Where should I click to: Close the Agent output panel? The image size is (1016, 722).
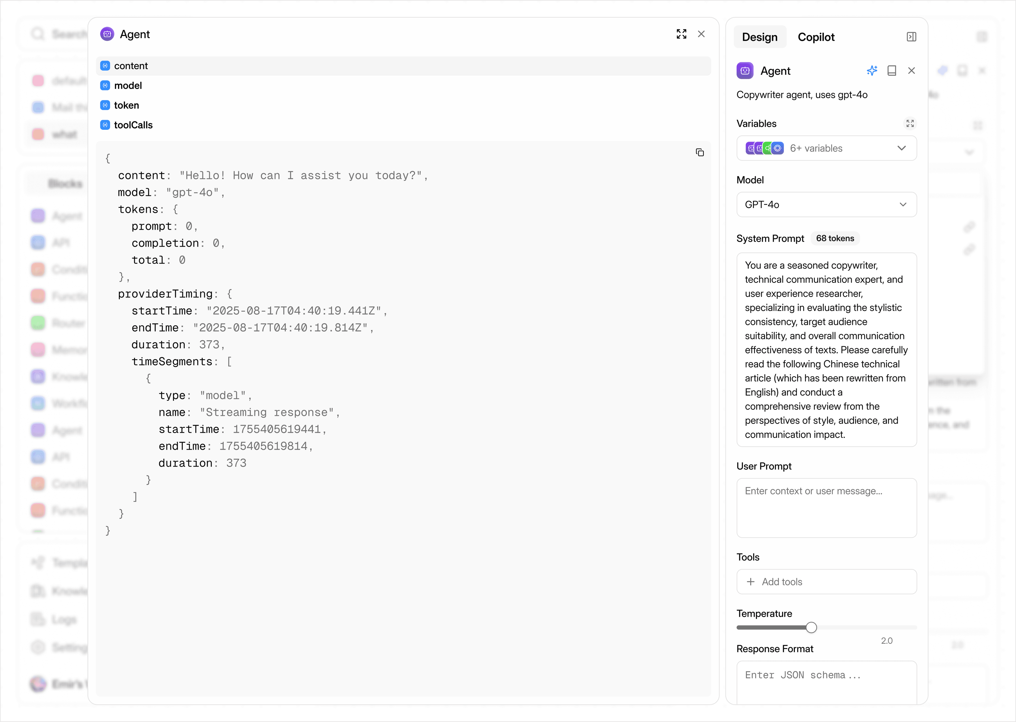click(701, 34)
